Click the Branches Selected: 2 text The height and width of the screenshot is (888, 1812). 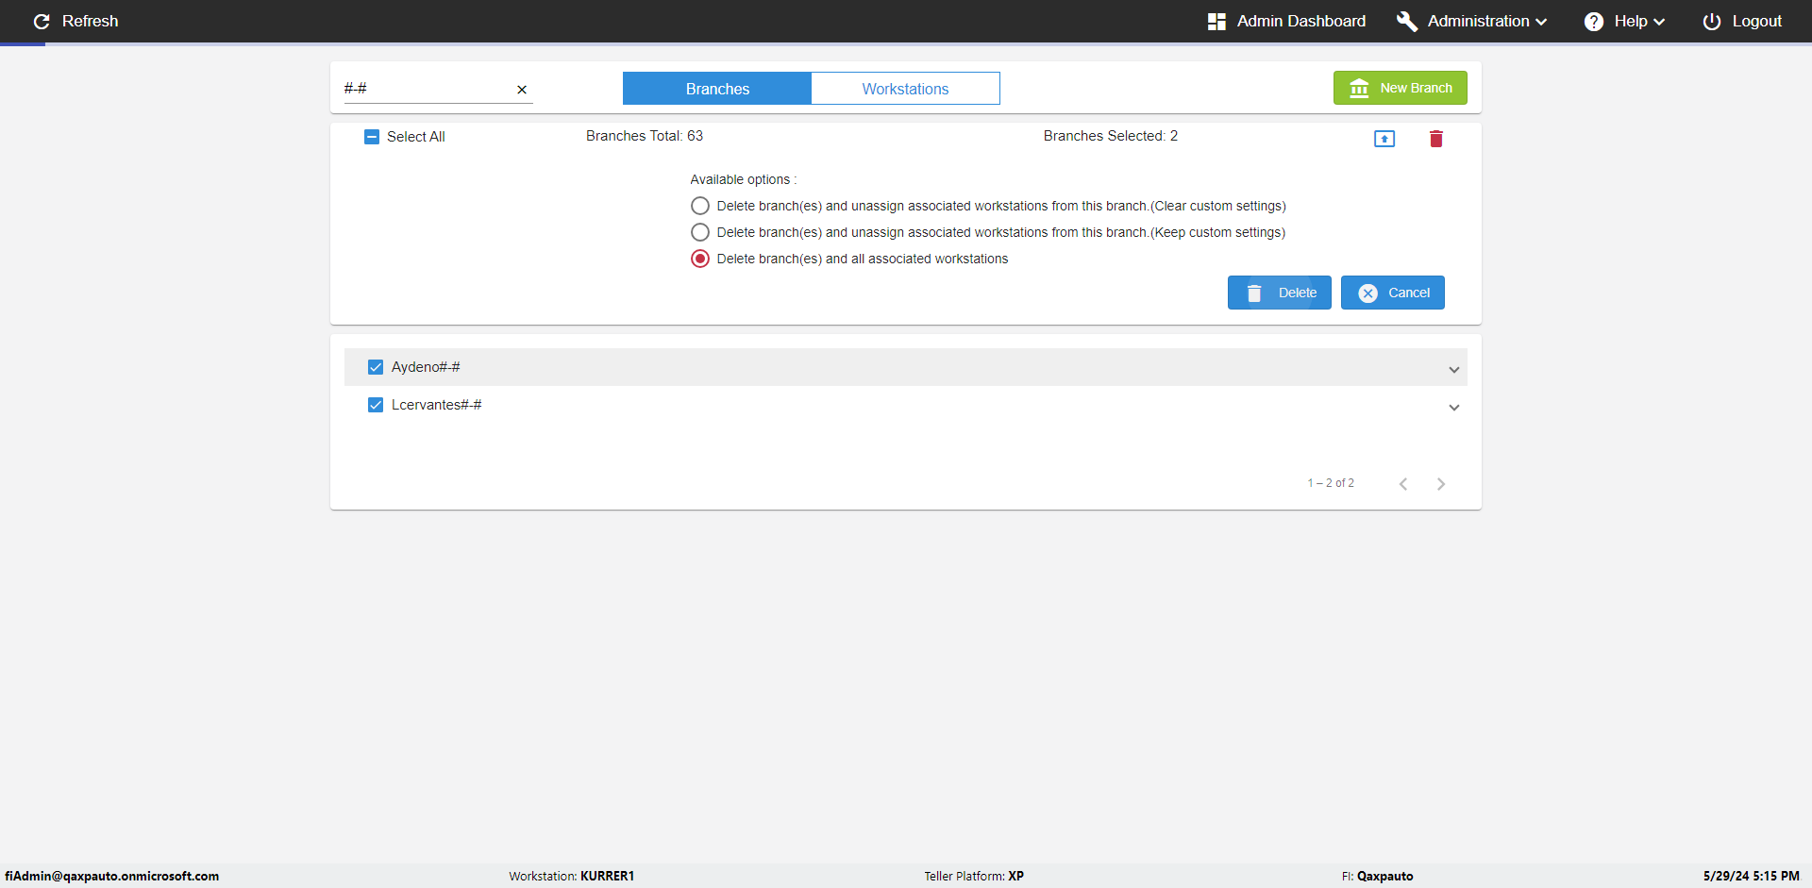[1111, 136]
